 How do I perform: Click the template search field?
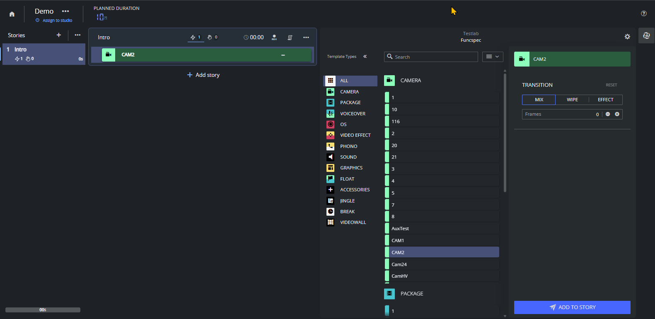point(431,57)
